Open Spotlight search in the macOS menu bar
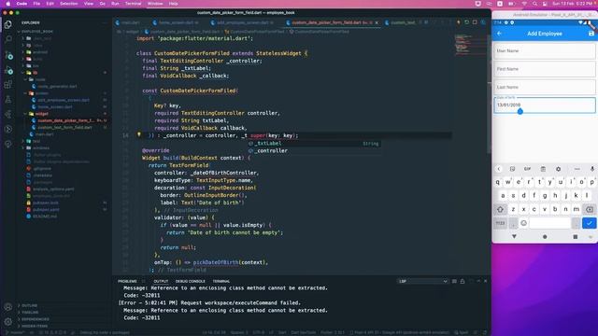 (x=534, y=4)
